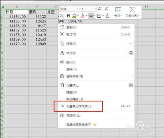Image resolution: width=164 pixels, height=138 pixels.
Task: Click the select-all corner triangle
Action: coord(3,7)
